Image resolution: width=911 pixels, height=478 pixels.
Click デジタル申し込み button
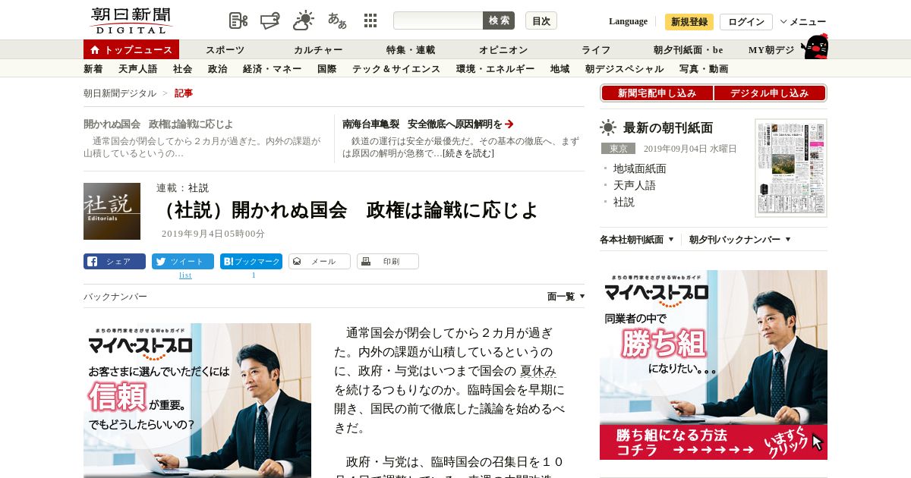tap(770, 93)
